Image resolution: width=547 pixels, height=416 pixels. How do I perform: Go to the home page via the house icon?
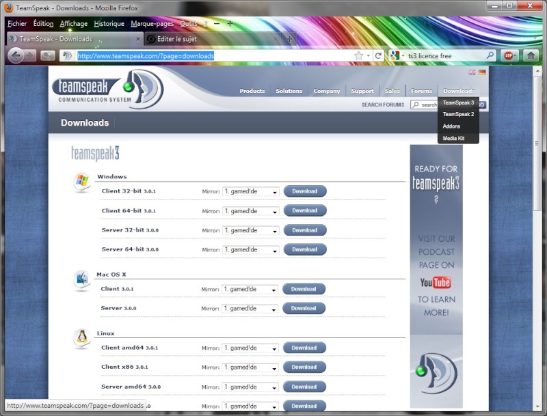tap(531, 55)
